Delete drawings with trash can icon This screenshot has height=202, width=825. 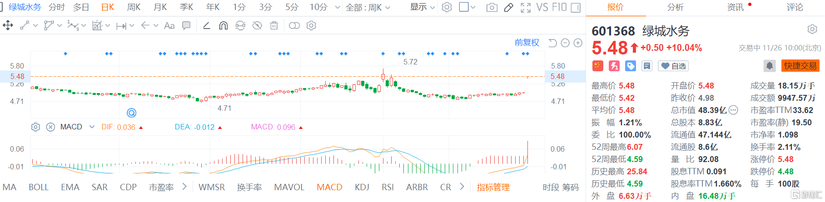click(274, 25)
